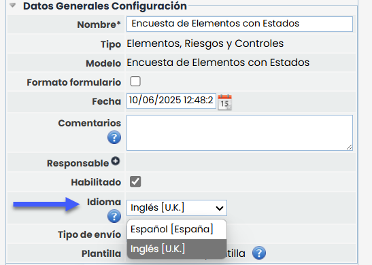The width and height of the screenshot is (372, 265).
Task: Uncheck the Habilitado checkbox
Action: (x=135, y=181)
